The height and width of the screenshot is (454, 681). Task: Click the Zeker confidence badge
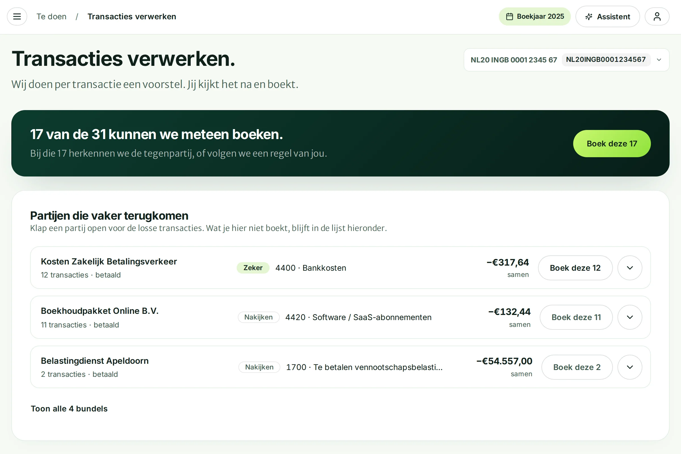point(253,268)
